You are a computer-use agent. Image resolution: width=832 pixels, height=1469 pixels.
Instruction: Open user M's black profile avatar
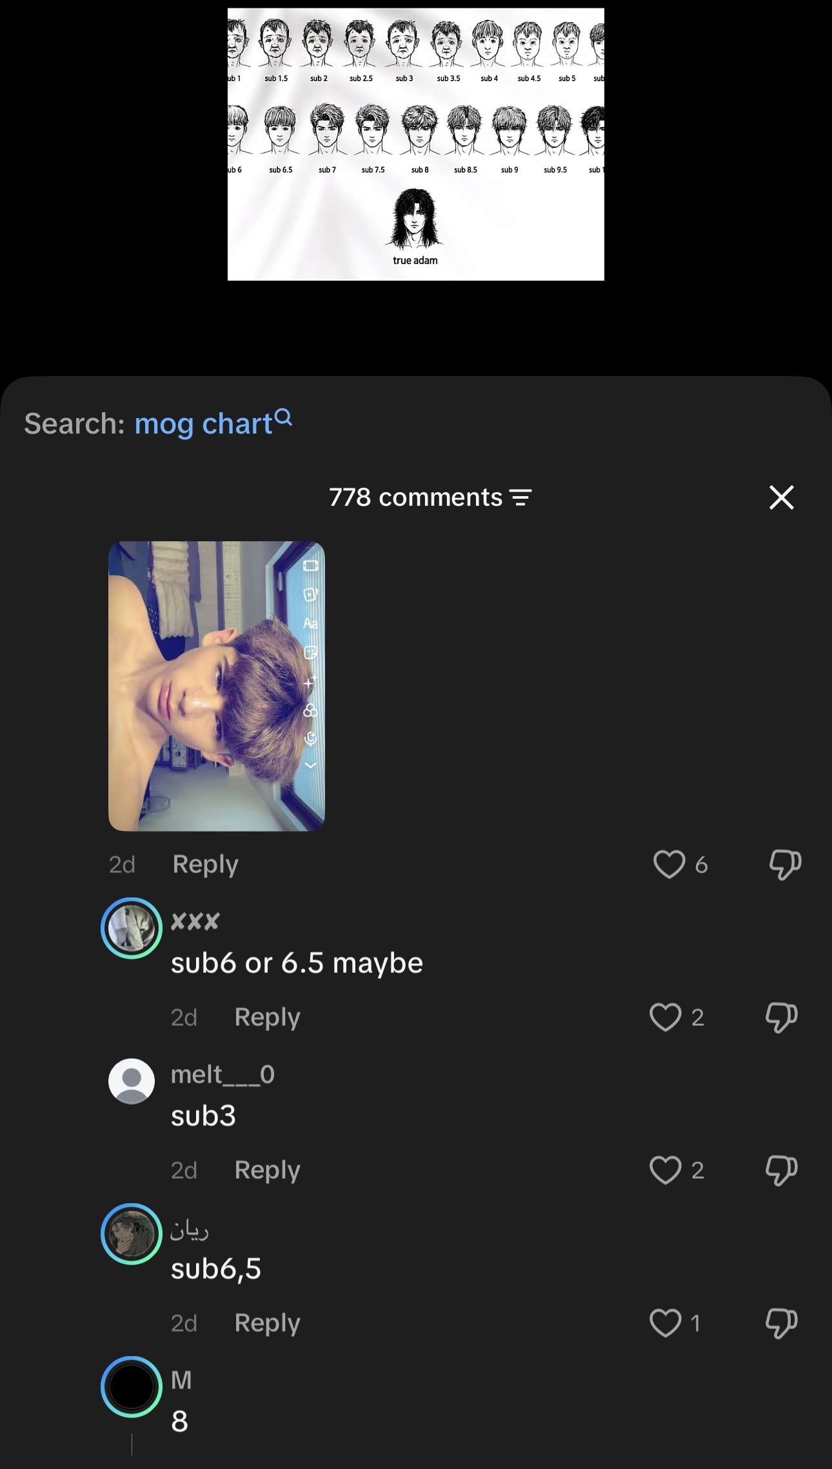coord(132,1387)
